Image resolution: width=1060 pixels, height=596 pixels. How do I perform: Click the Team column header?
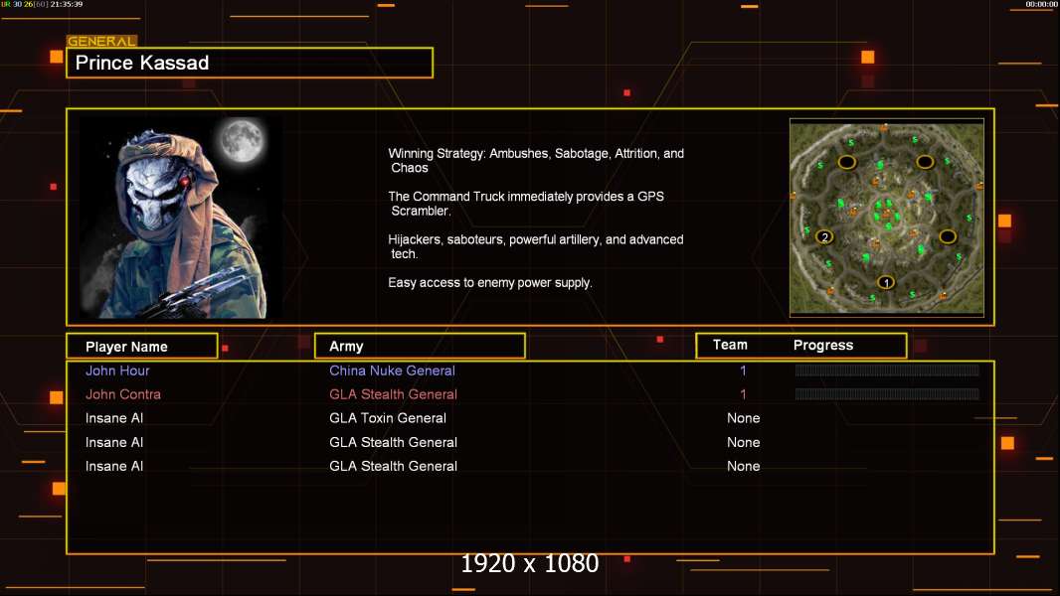730,345
